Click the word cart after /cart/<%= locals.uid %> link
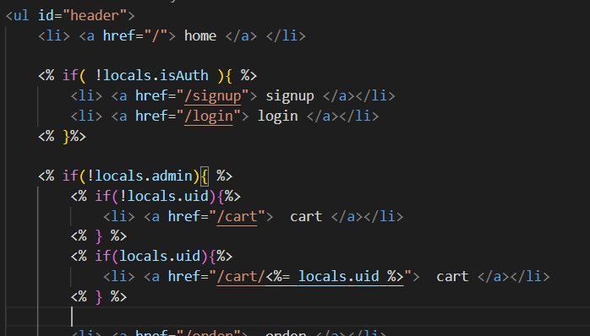590x336 pixels. pos(452,277)
